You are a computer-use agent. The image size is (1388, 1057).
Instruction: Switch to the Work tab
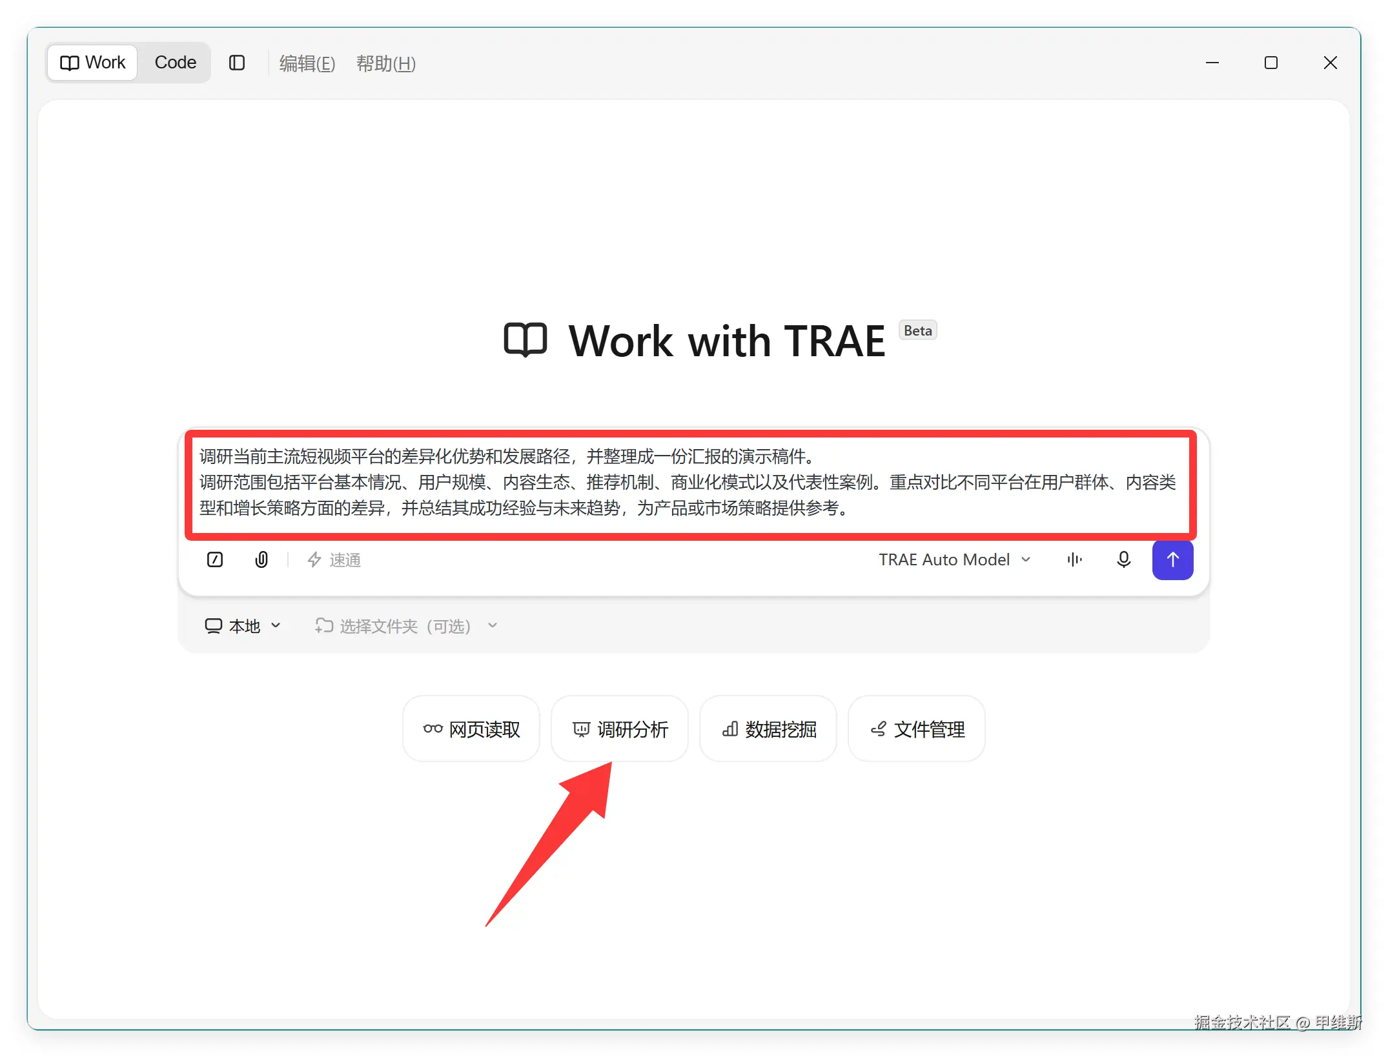pyautogui.click(x=92, y=63)
